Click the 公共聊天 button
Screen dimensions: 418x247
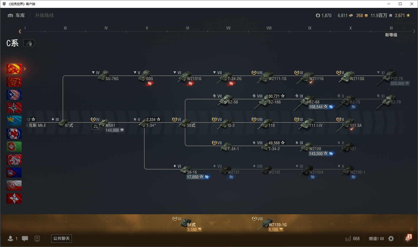[x=61, y=238]
